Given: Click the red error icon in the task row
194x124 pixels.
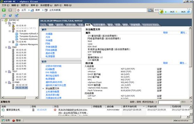Looking at the screenshot, I should pos(55,110).
